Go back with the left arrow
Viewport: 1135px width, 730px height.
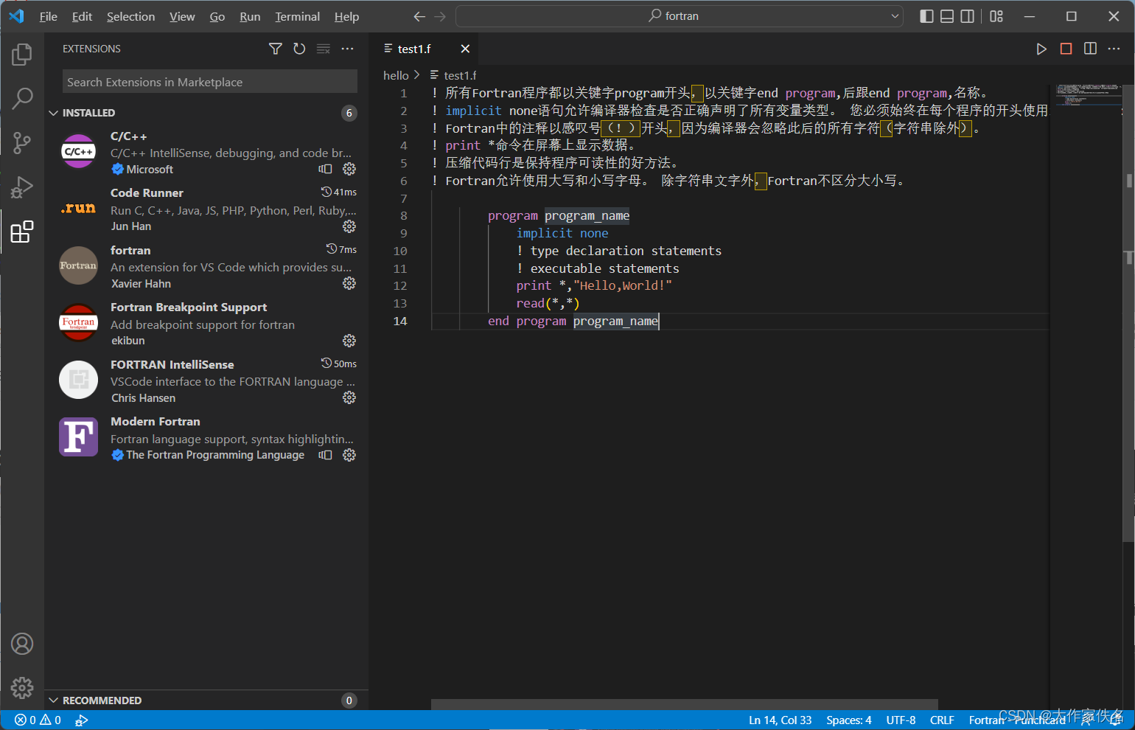pos(419,16)
